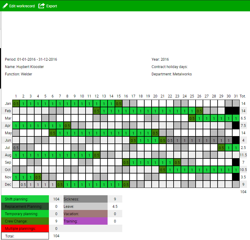This screenshot has height=240, width=250.
Task: Click the 0.5 leave cell on December 2
Action: (23, 185)
